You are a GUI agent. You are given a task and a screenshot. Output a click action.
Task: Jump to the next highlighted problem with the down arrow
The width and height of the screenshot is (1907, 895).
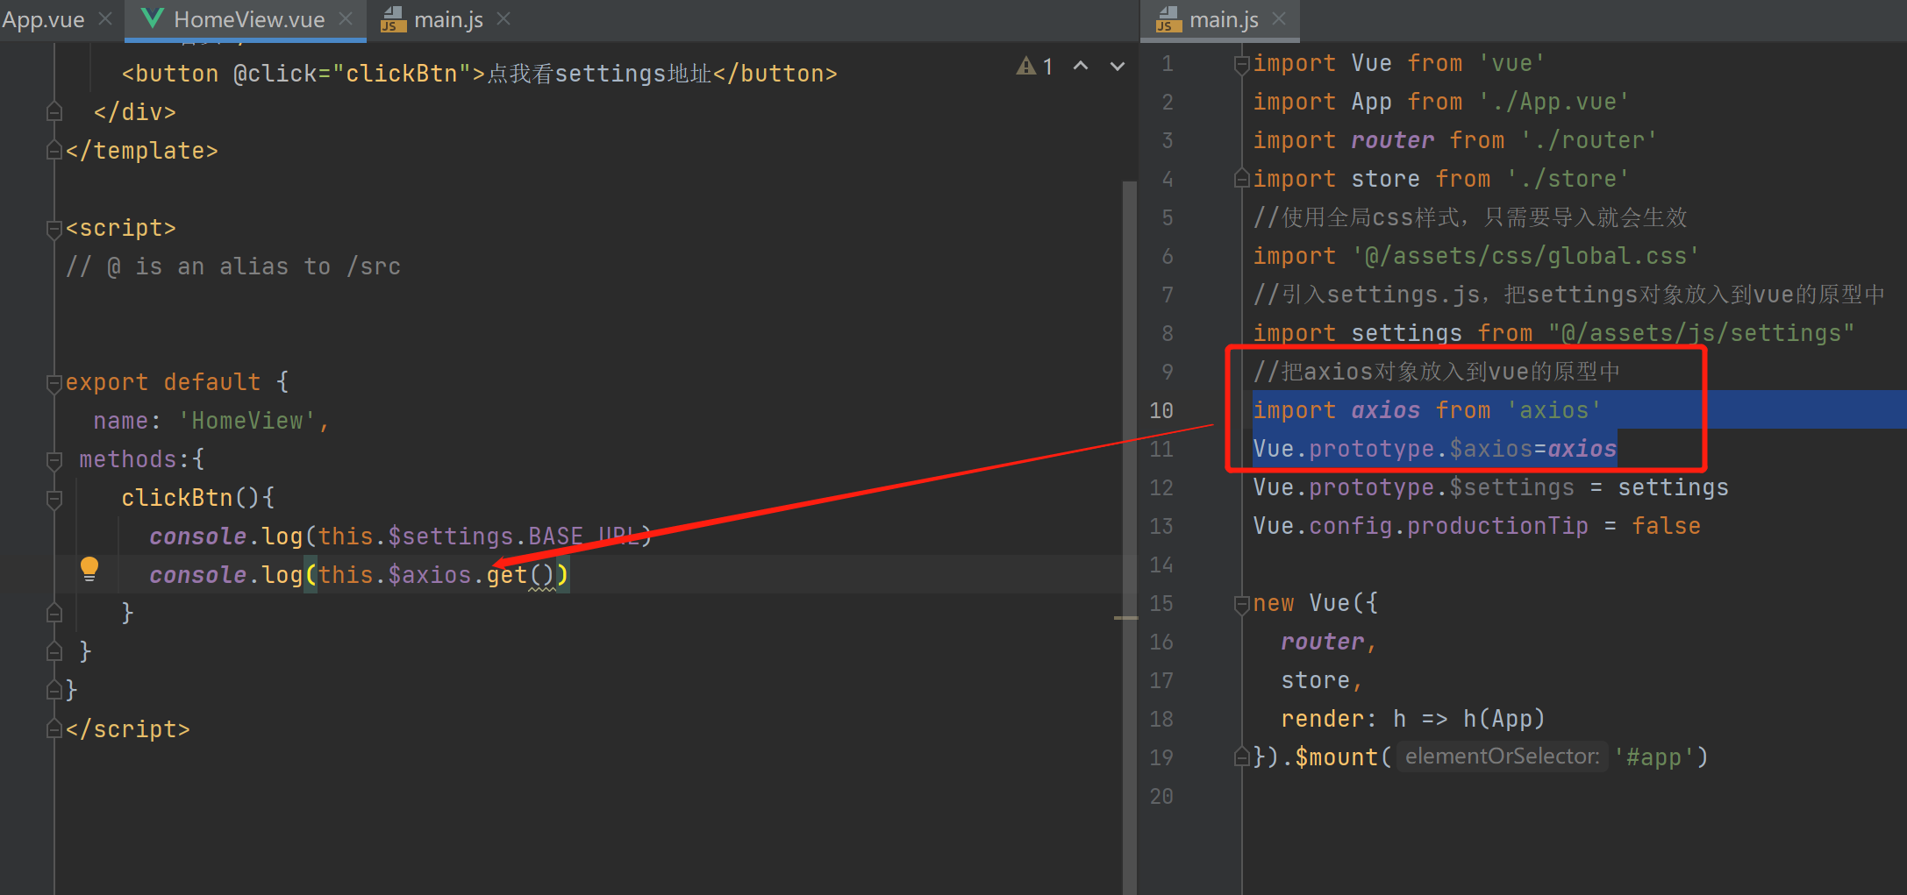pos(1118,66)
